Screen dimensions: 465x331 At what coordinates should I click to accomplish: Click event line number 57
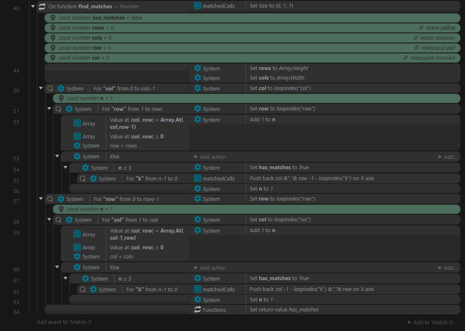click(x=16, y=201)
